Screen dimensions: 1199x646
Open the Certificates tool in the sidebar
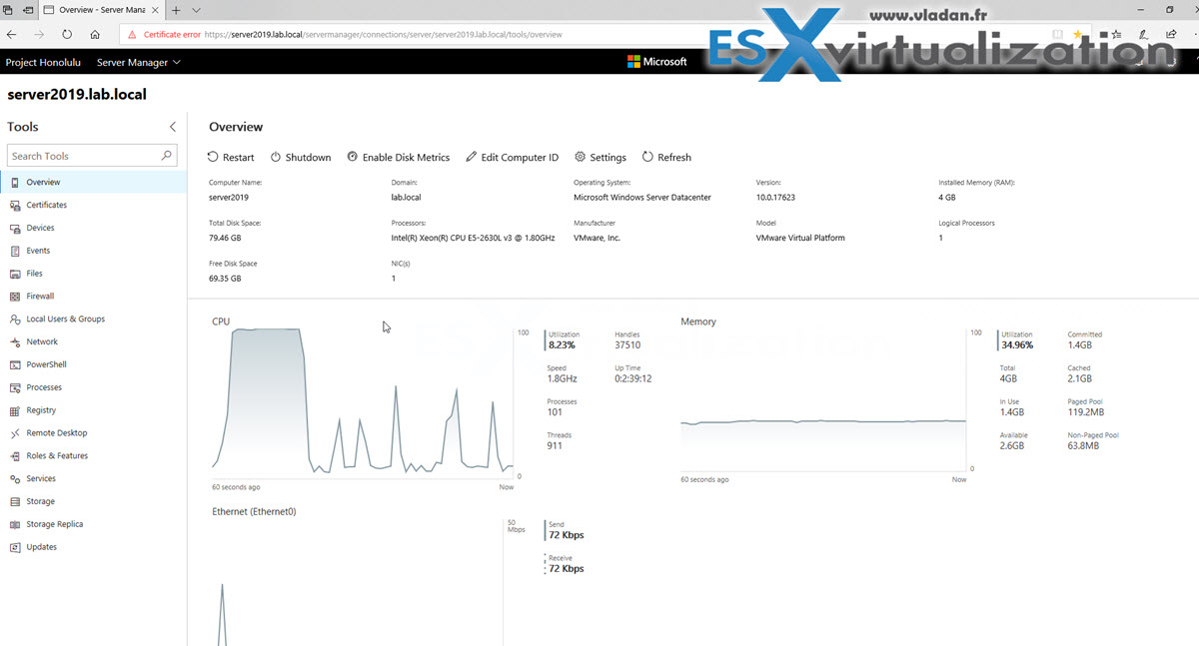point(93,205)
